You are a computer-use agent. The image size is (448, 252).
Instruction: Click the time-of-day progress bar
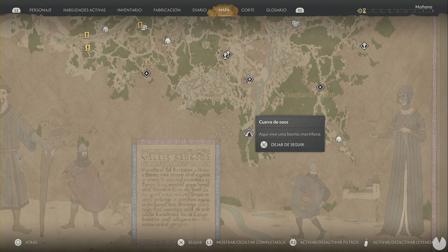click(400, 11)
